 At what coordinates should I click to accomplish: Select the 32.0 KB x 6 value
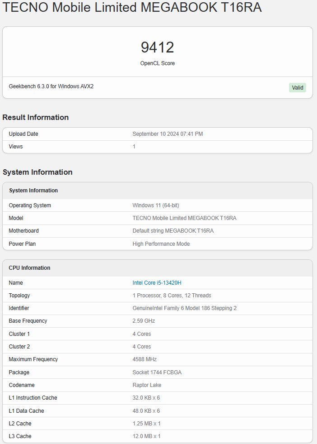[146, 397]
